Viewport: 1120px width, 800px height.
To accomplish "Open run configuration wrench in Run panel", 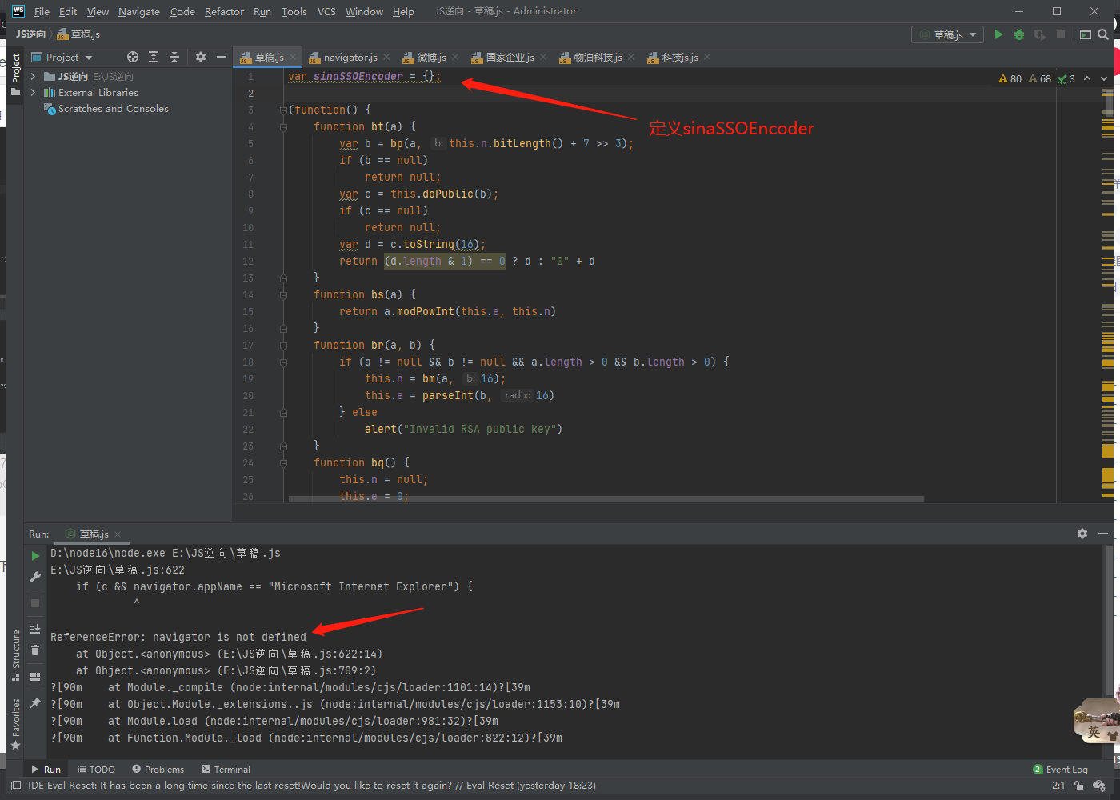I will 35,577.
